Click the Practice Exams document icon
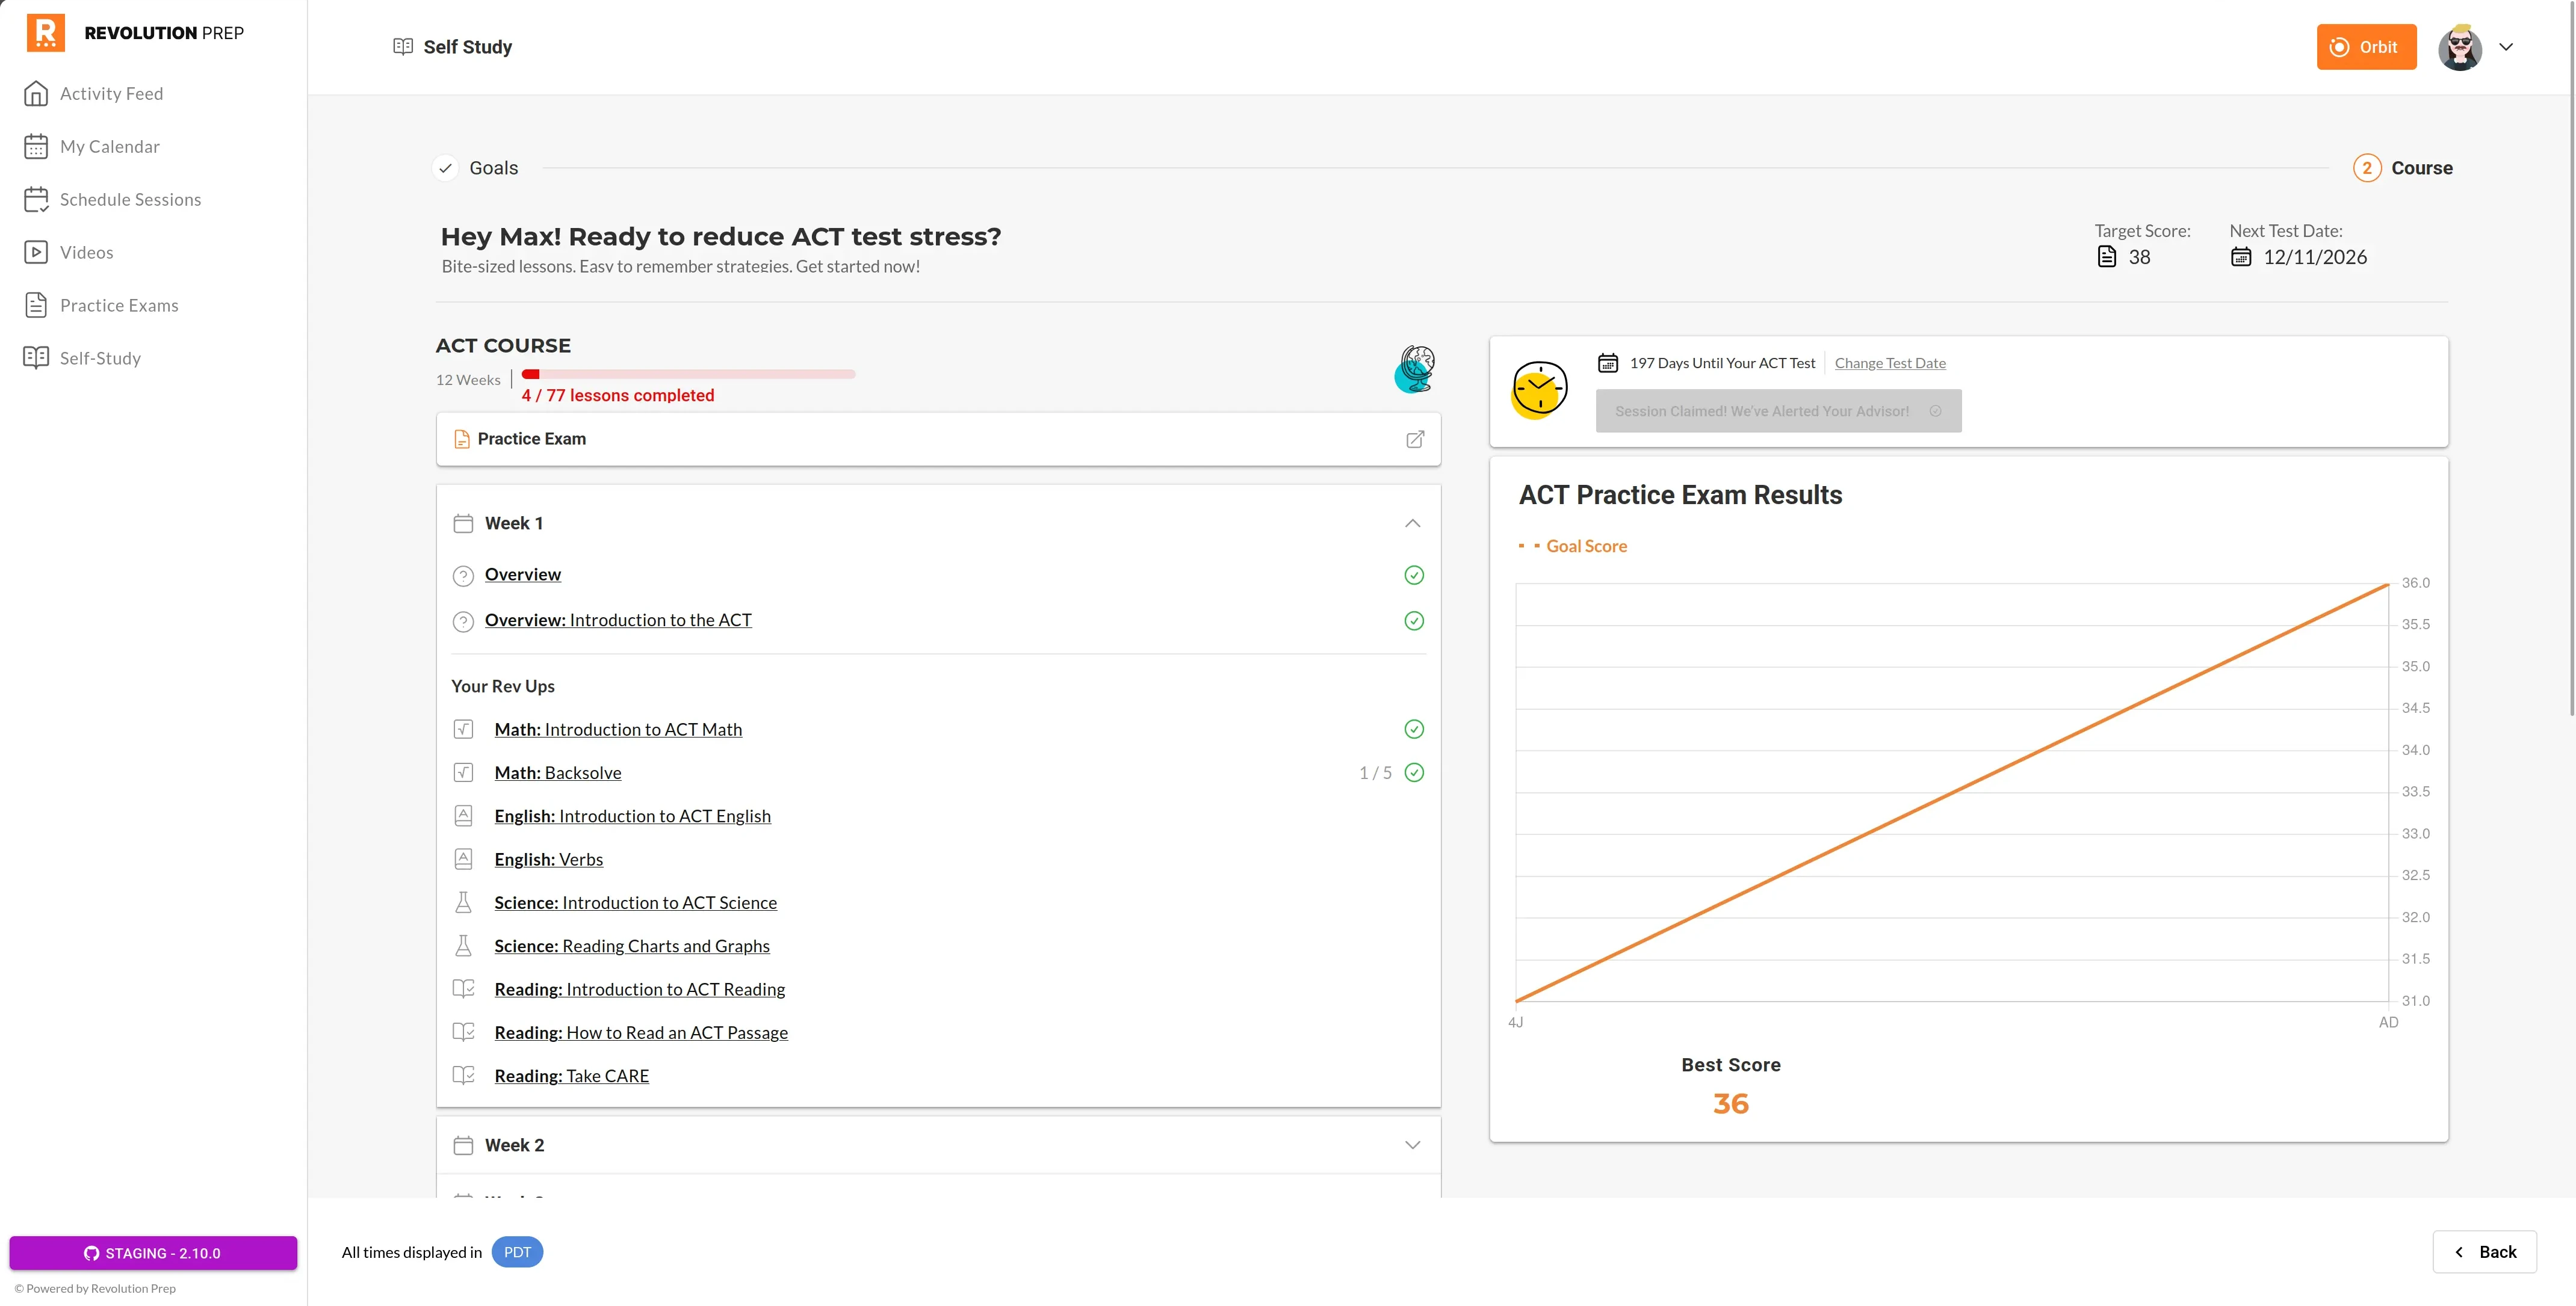The image size is (2576, 1306). (x=36, y=305)
